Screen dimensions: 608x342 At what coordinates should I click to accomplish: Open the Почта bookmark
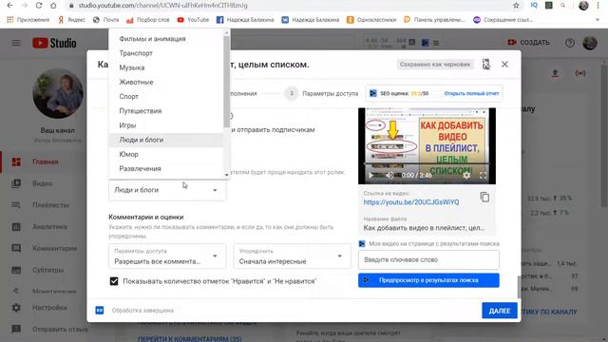[105, 20]
